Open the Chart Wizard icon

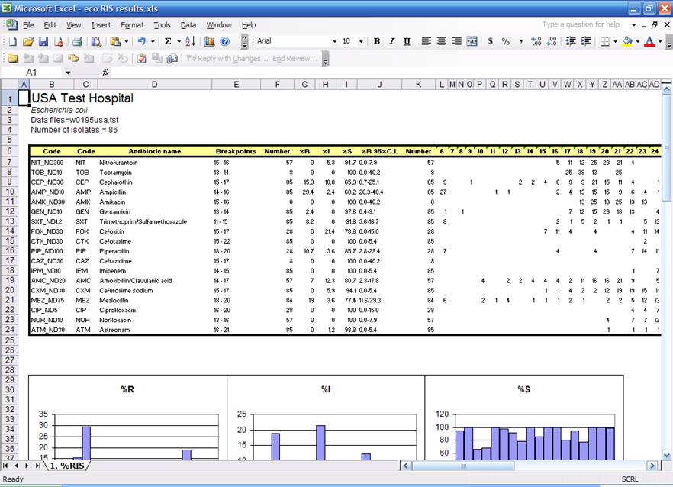209,41
